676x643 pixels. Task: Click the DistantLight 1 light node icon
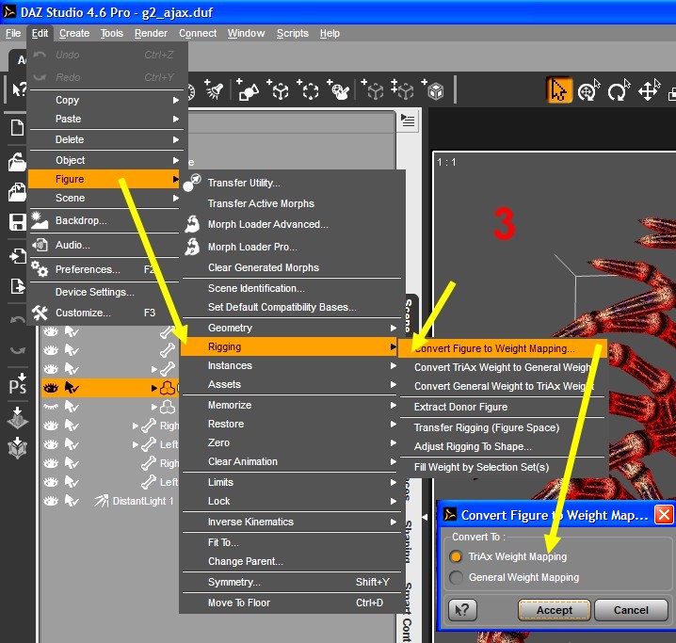102,501
